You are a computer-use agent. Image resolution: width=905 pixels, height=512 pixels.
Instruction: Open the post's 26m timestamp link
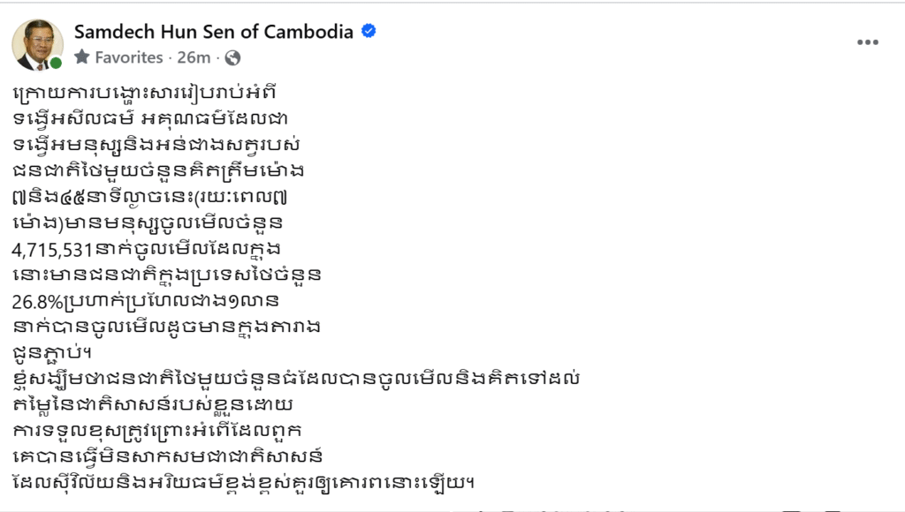(194, 57)
